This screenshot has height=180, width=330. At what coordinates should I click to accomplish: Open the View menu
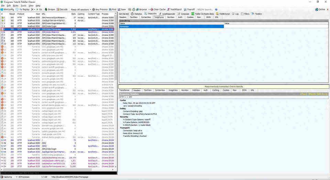click(31, 6)
